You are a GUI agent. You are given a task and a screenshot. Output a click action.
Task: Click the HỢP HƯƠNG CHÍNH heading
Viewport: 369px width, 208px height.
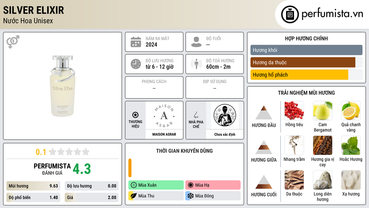306,38
